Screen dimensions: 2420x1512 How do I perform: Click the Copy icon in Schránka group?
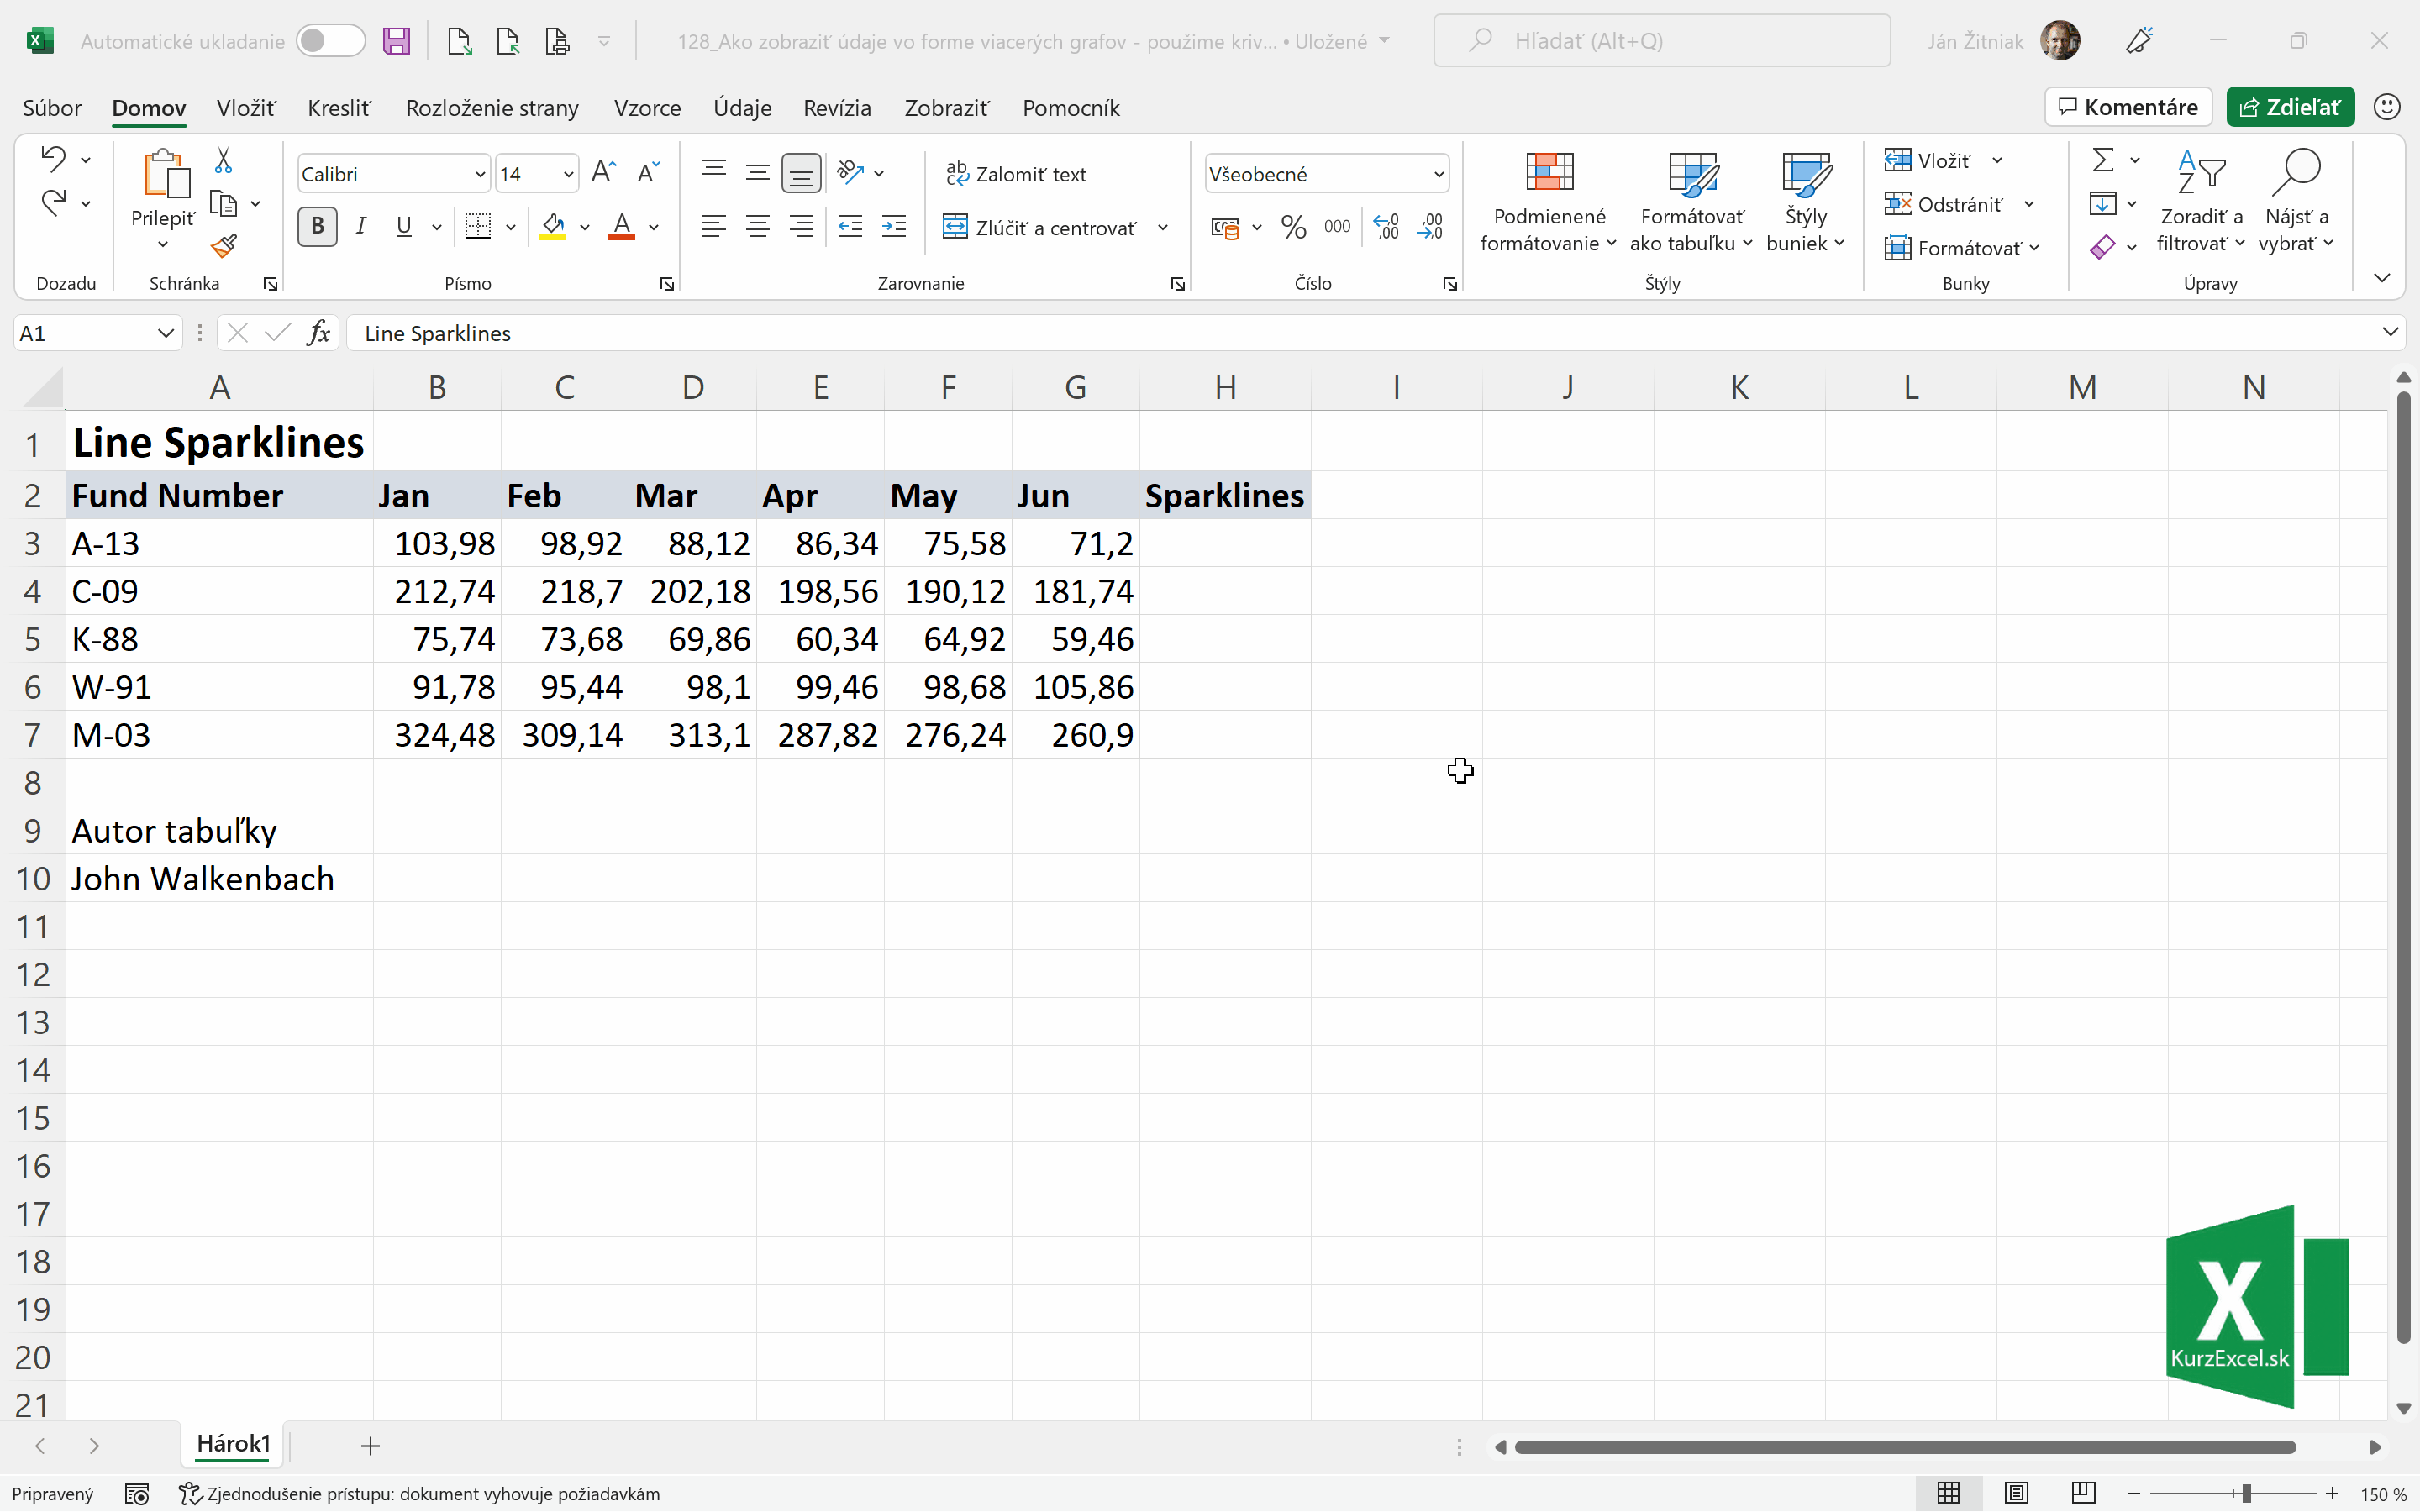(x=224, y=204)
